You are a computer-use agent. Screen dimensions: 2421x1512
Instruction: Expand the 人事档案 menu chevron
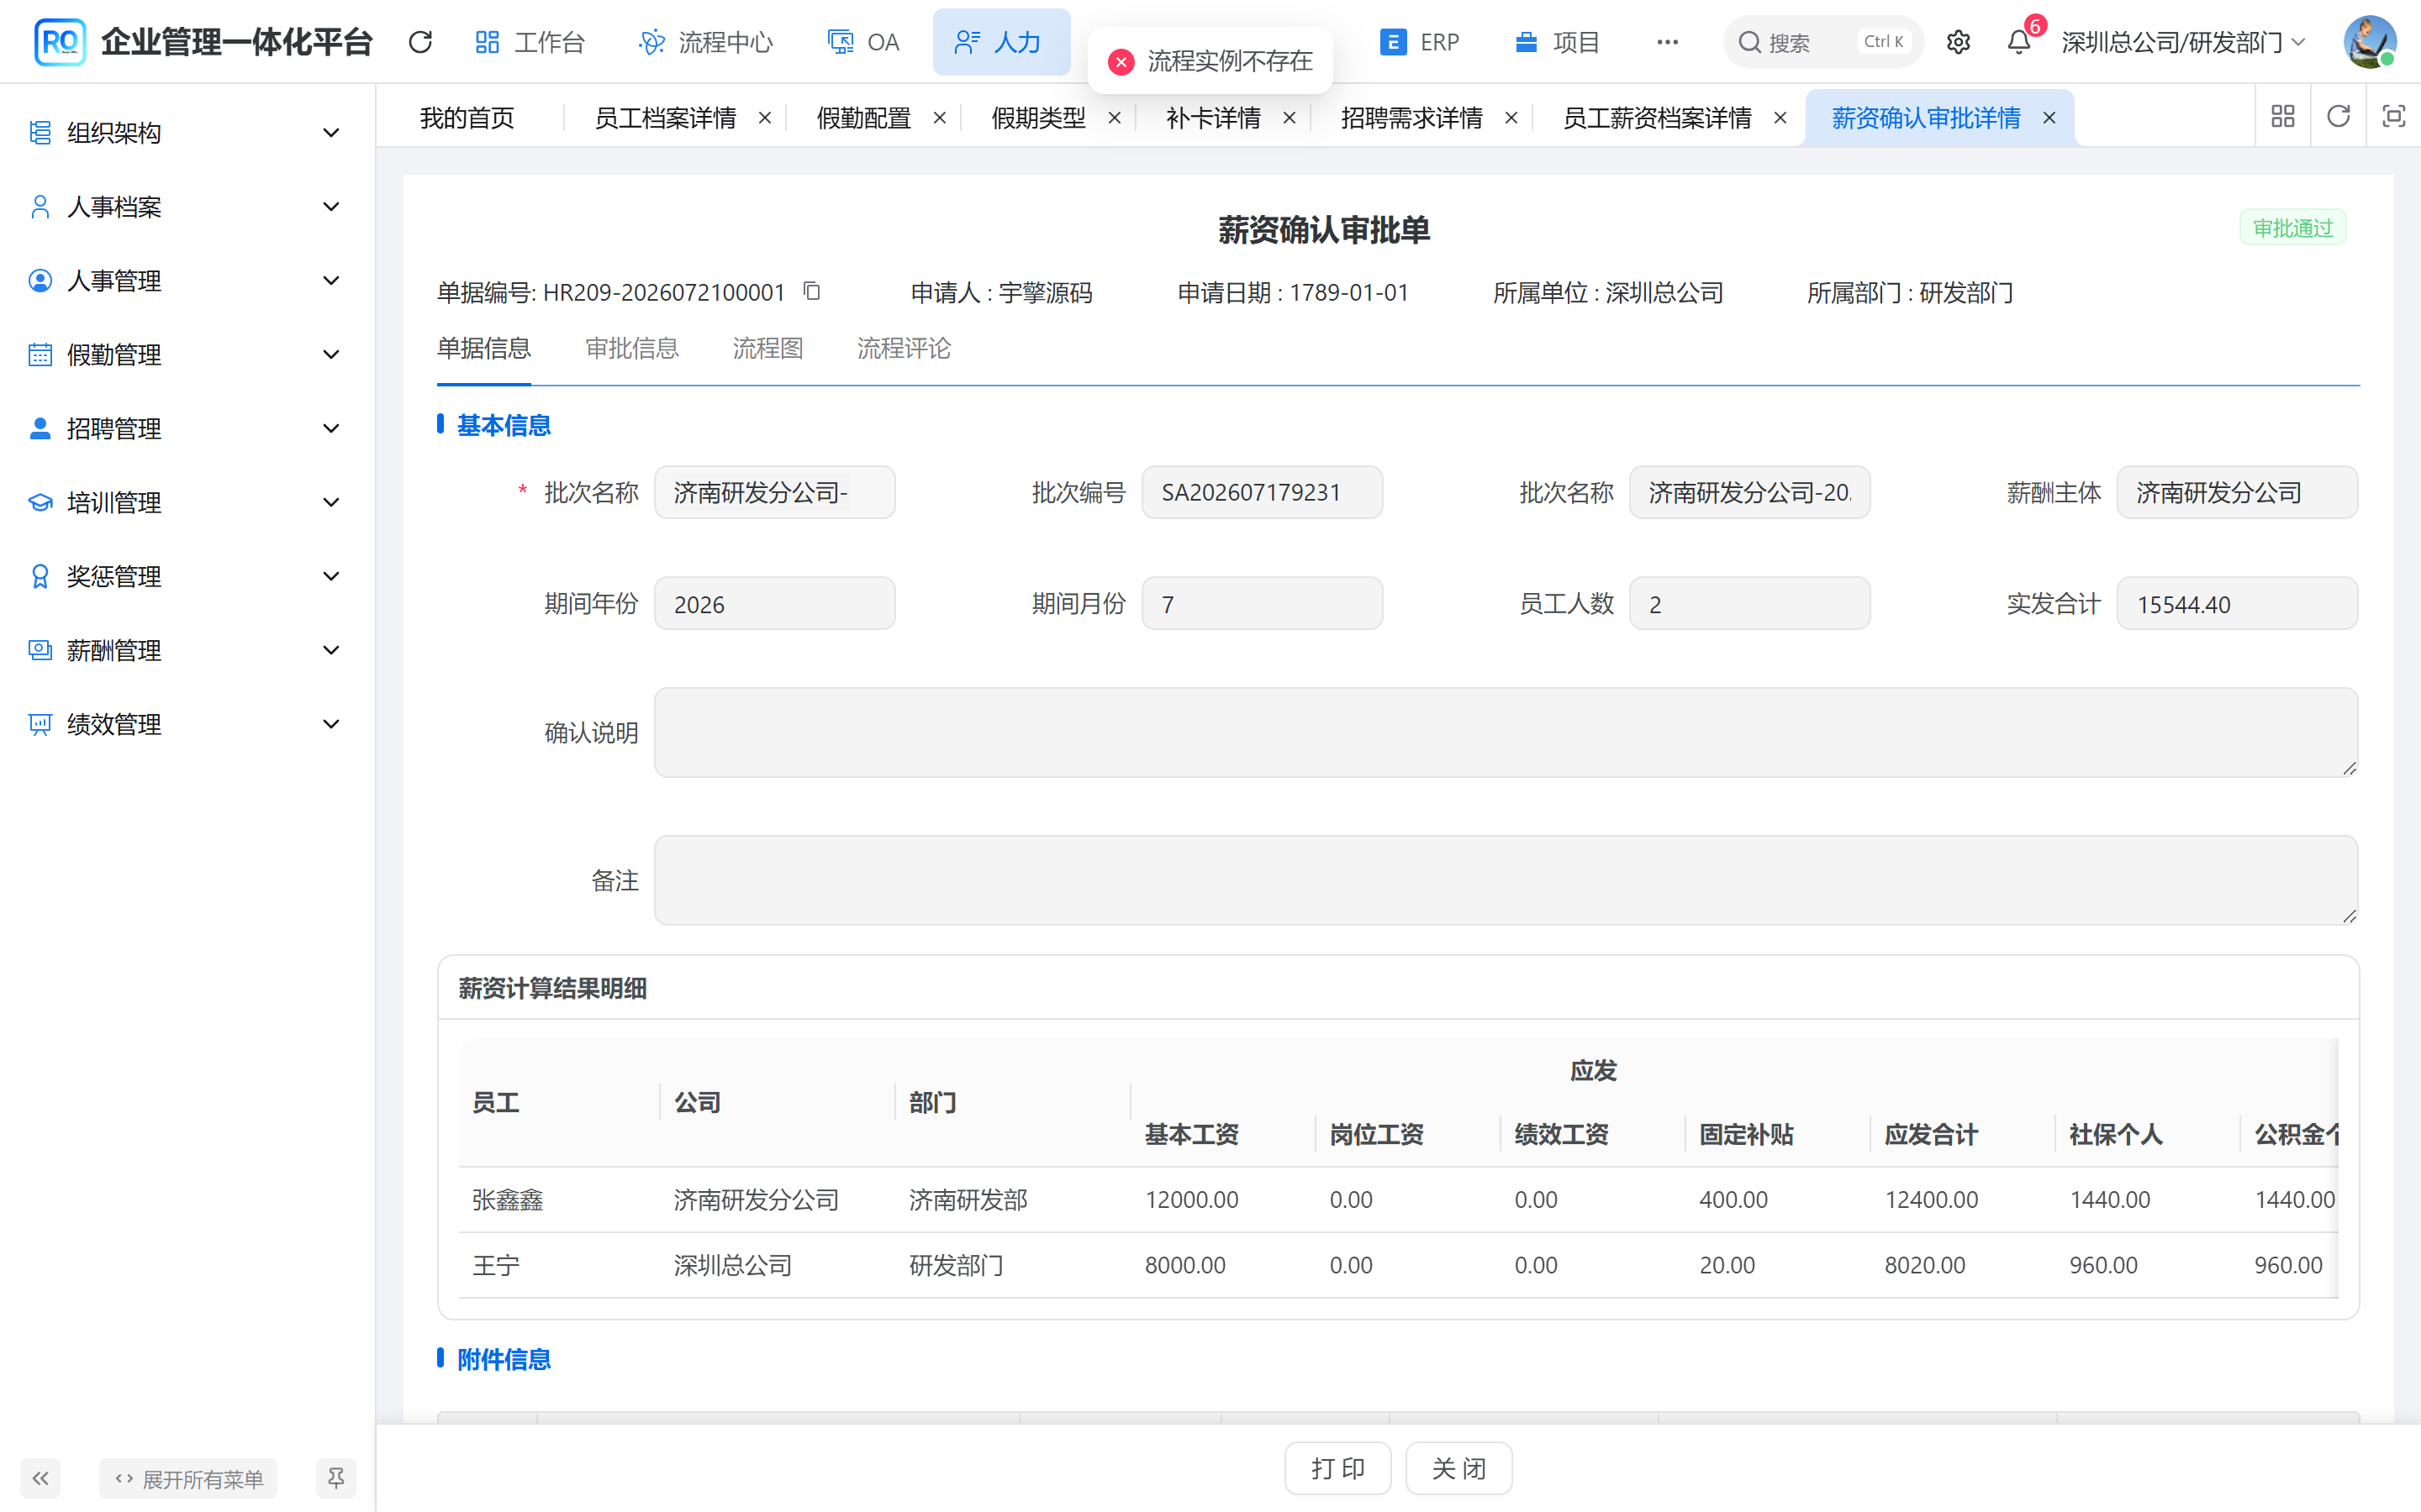pyautogui.click(x=331, y=207)
